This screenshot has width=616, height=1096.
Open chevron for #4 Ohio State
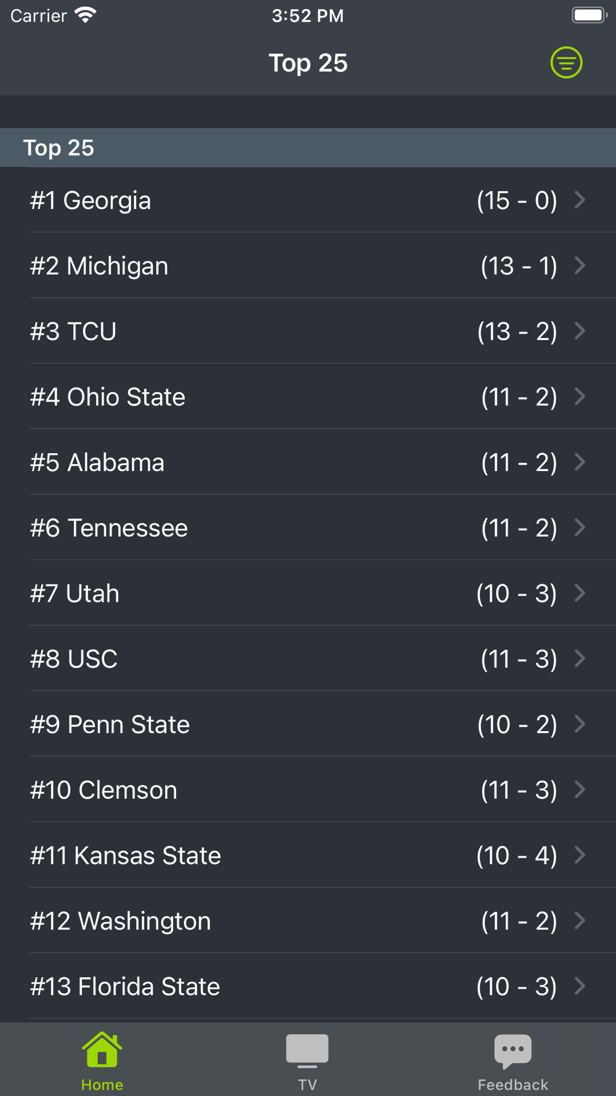(x=580, y=396)
